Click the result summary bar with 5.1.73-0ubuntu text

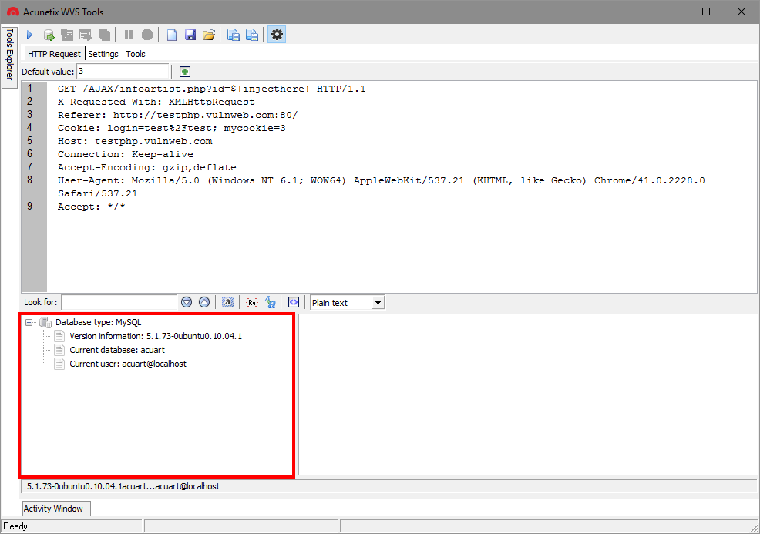tap(388, 486)
